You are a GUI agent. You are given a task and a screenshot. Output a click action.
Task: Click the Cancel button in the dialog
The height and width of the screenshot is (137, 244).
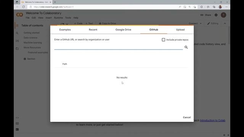[x=187, y=118]
